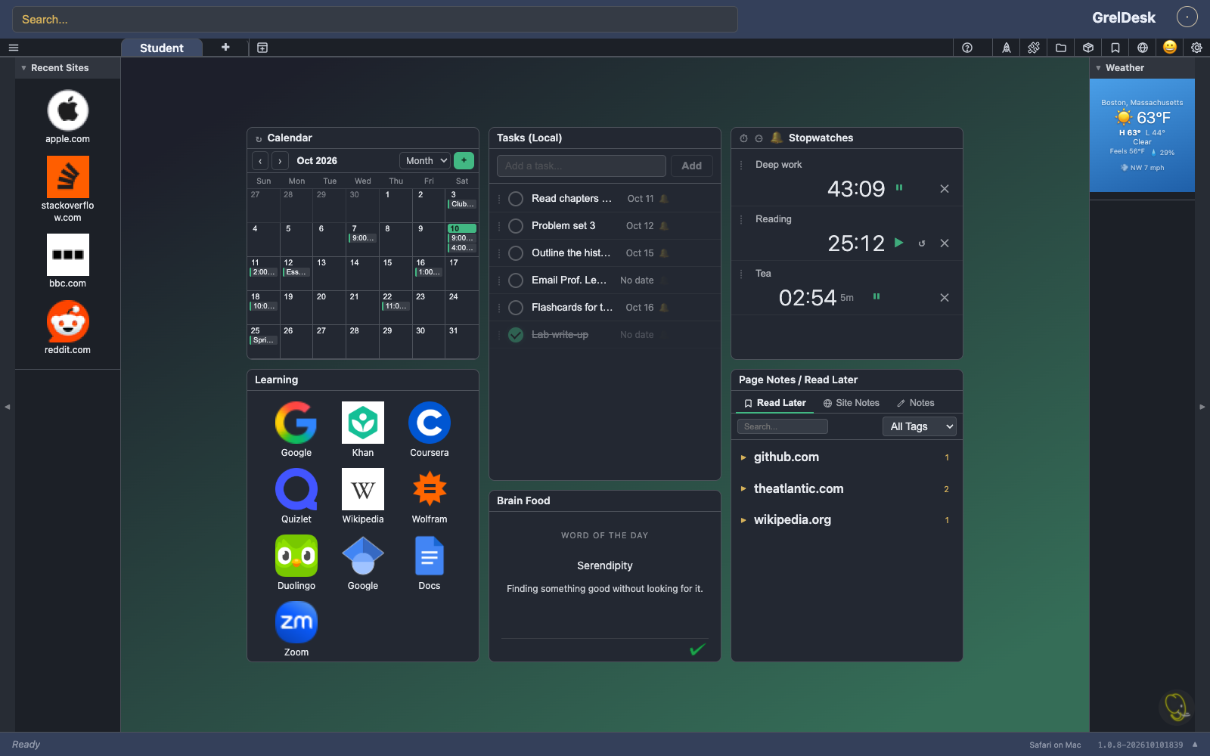Open the hamburger menu icon
Screen dimensions: 1210x756
pos(13,48)
